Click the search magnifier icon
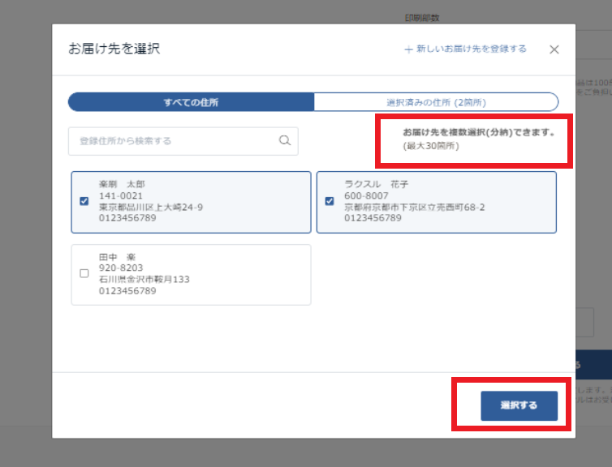 (x=285, y=141)
